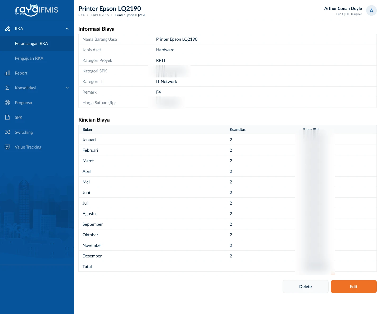Viewport: 381px width, 314px height.
Task: Open Switching menu item
Action: coord(37,132)
